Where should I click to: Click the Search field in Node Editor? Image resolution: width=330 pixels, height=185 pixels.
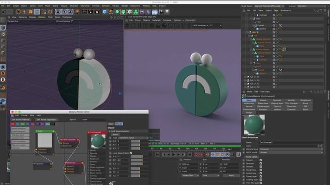(x=94, y=120)
